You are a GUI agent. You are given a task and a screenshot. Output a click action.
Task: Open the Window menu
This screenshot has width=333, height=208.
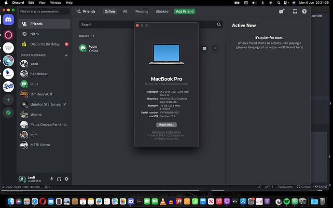(x=55, y=2)
